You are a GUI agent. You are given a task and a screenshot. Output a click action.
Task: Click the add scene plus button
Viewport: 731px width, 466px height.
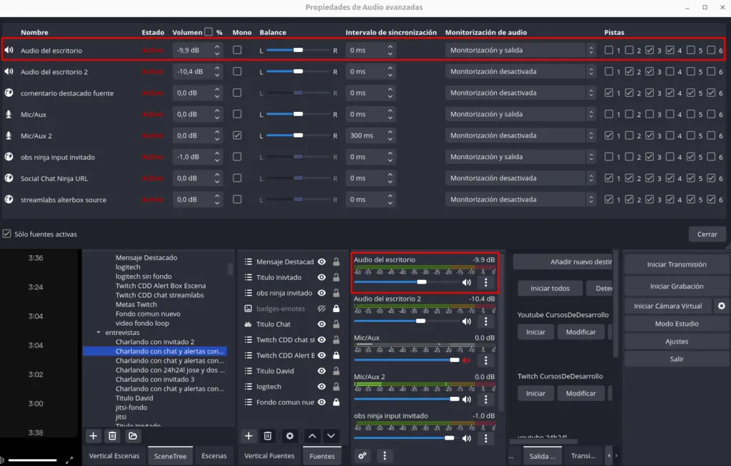[93, 435]
